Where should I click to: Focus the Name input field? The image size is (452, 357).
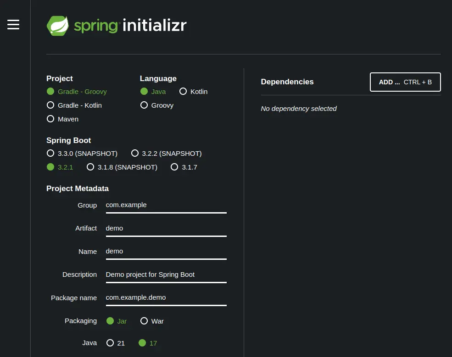[166, 252]
